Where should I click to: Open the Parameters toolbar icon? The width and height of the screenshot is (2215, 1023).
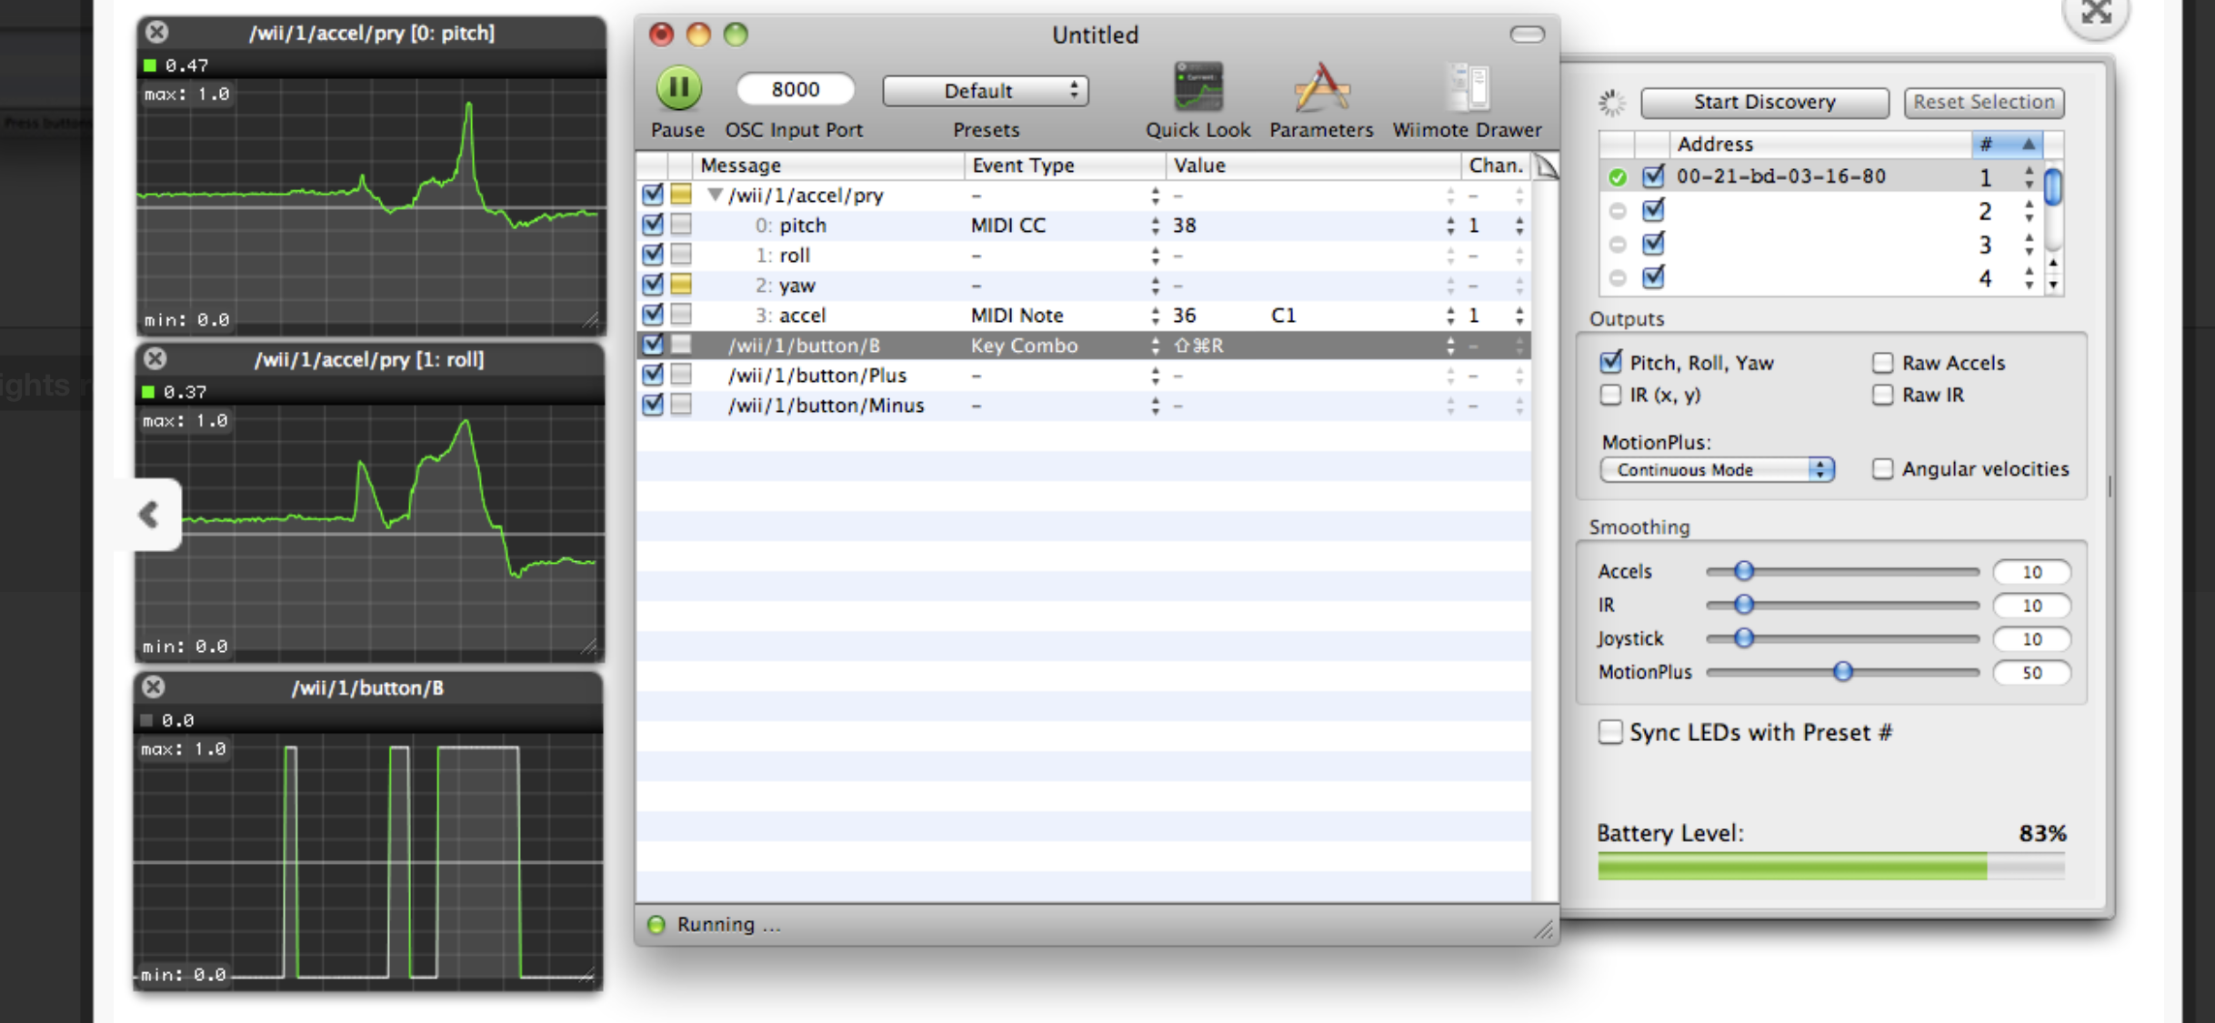tap(1320, 88)
